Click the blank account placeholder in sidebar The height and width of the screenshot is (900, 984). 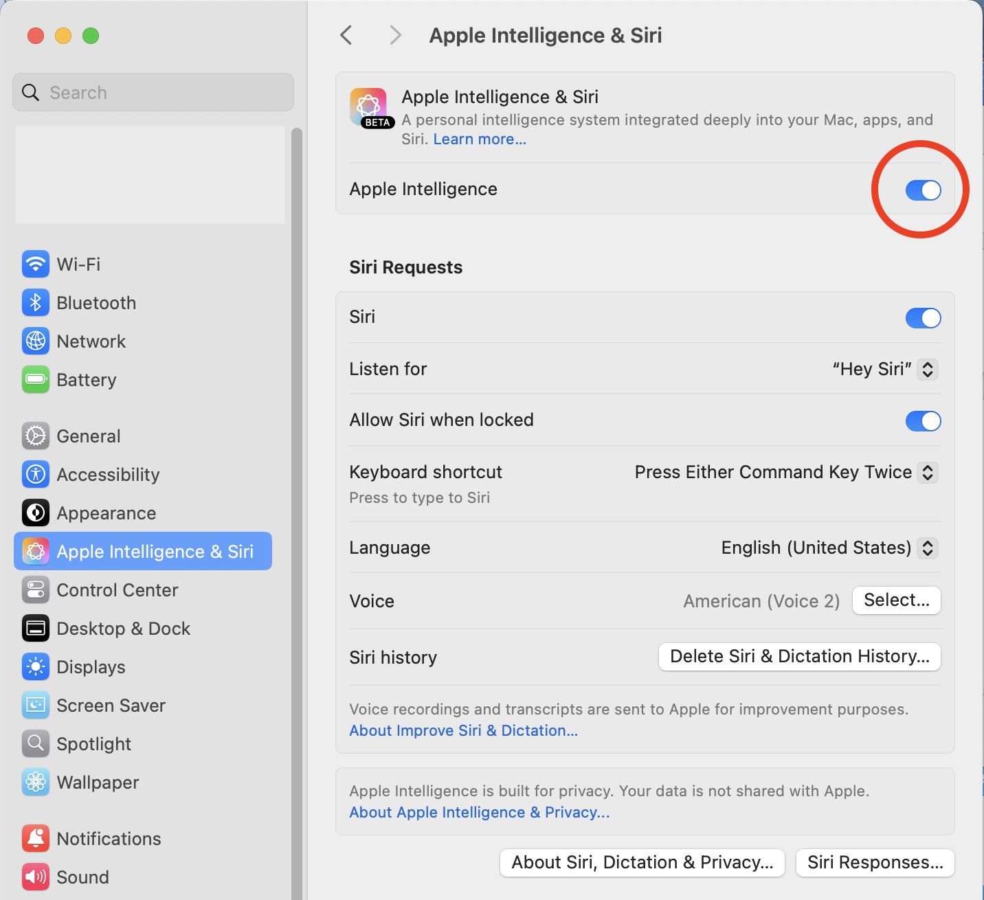[150, 175]
